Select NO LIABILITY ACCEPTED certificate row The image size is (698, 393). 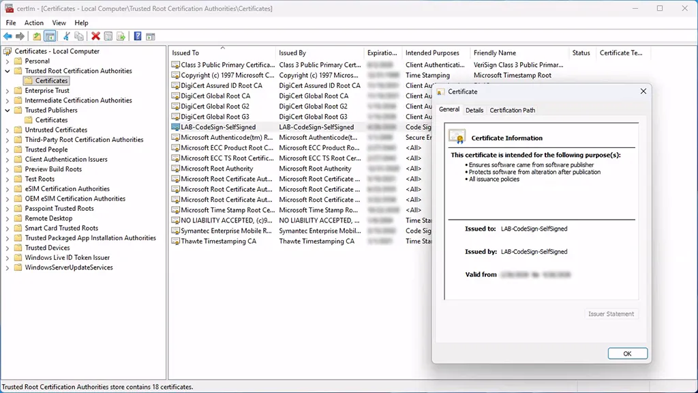(x=301, y=220)
